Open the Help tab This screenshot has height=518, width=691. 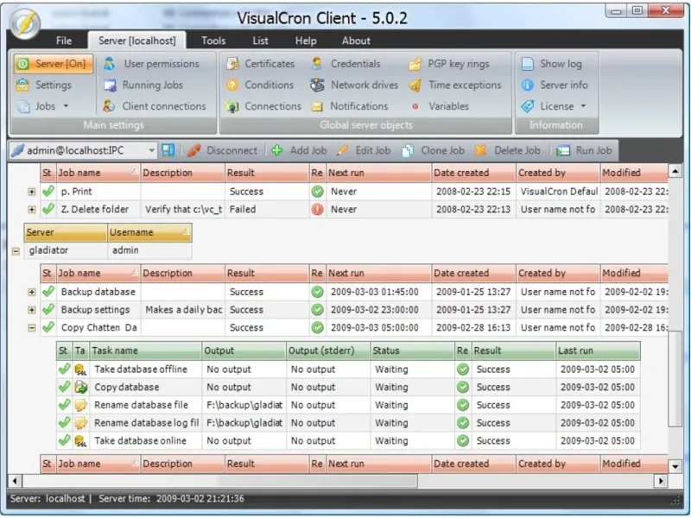pos(306,41)
